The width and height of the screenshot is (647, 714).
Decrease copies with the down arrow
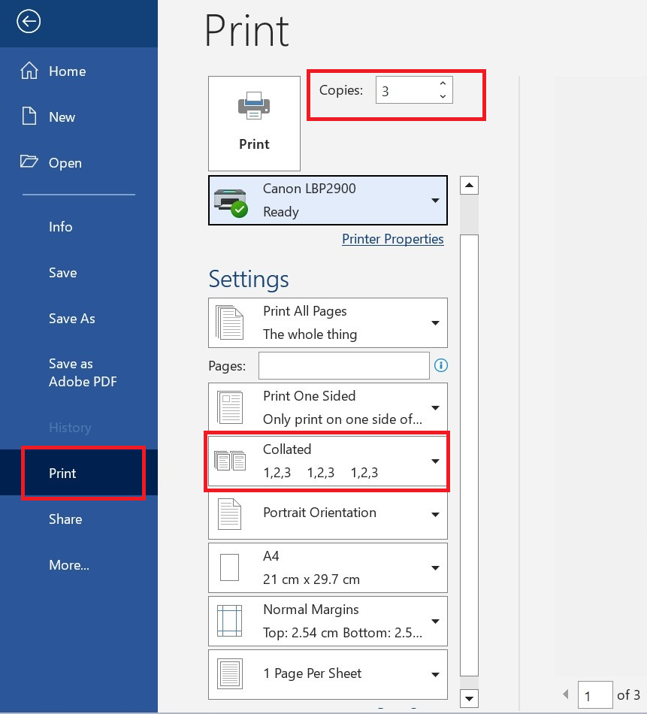click(443, 96)
